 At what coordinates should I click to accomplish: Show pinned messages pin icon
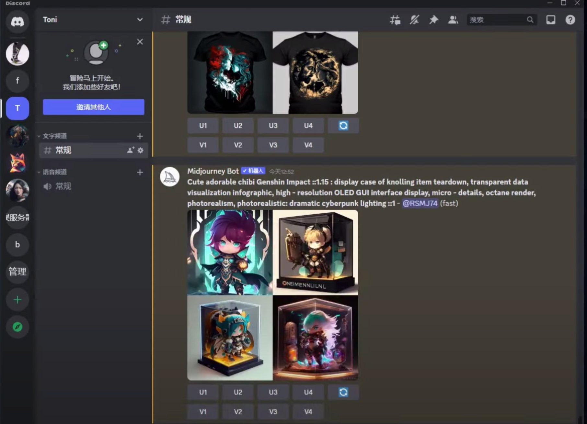pyautogui.click(x=433, y=20)
